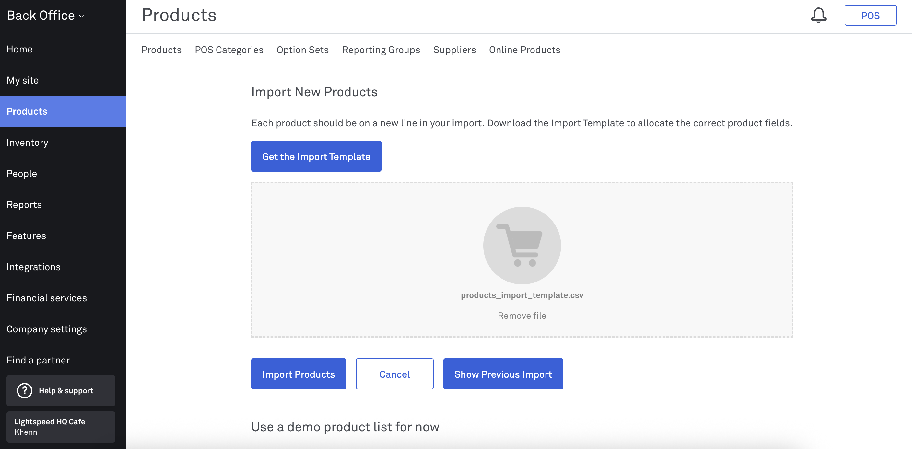The image size is (916, 449).
Task: Switch to the Products sub-tab
Action: pos(161,50)
